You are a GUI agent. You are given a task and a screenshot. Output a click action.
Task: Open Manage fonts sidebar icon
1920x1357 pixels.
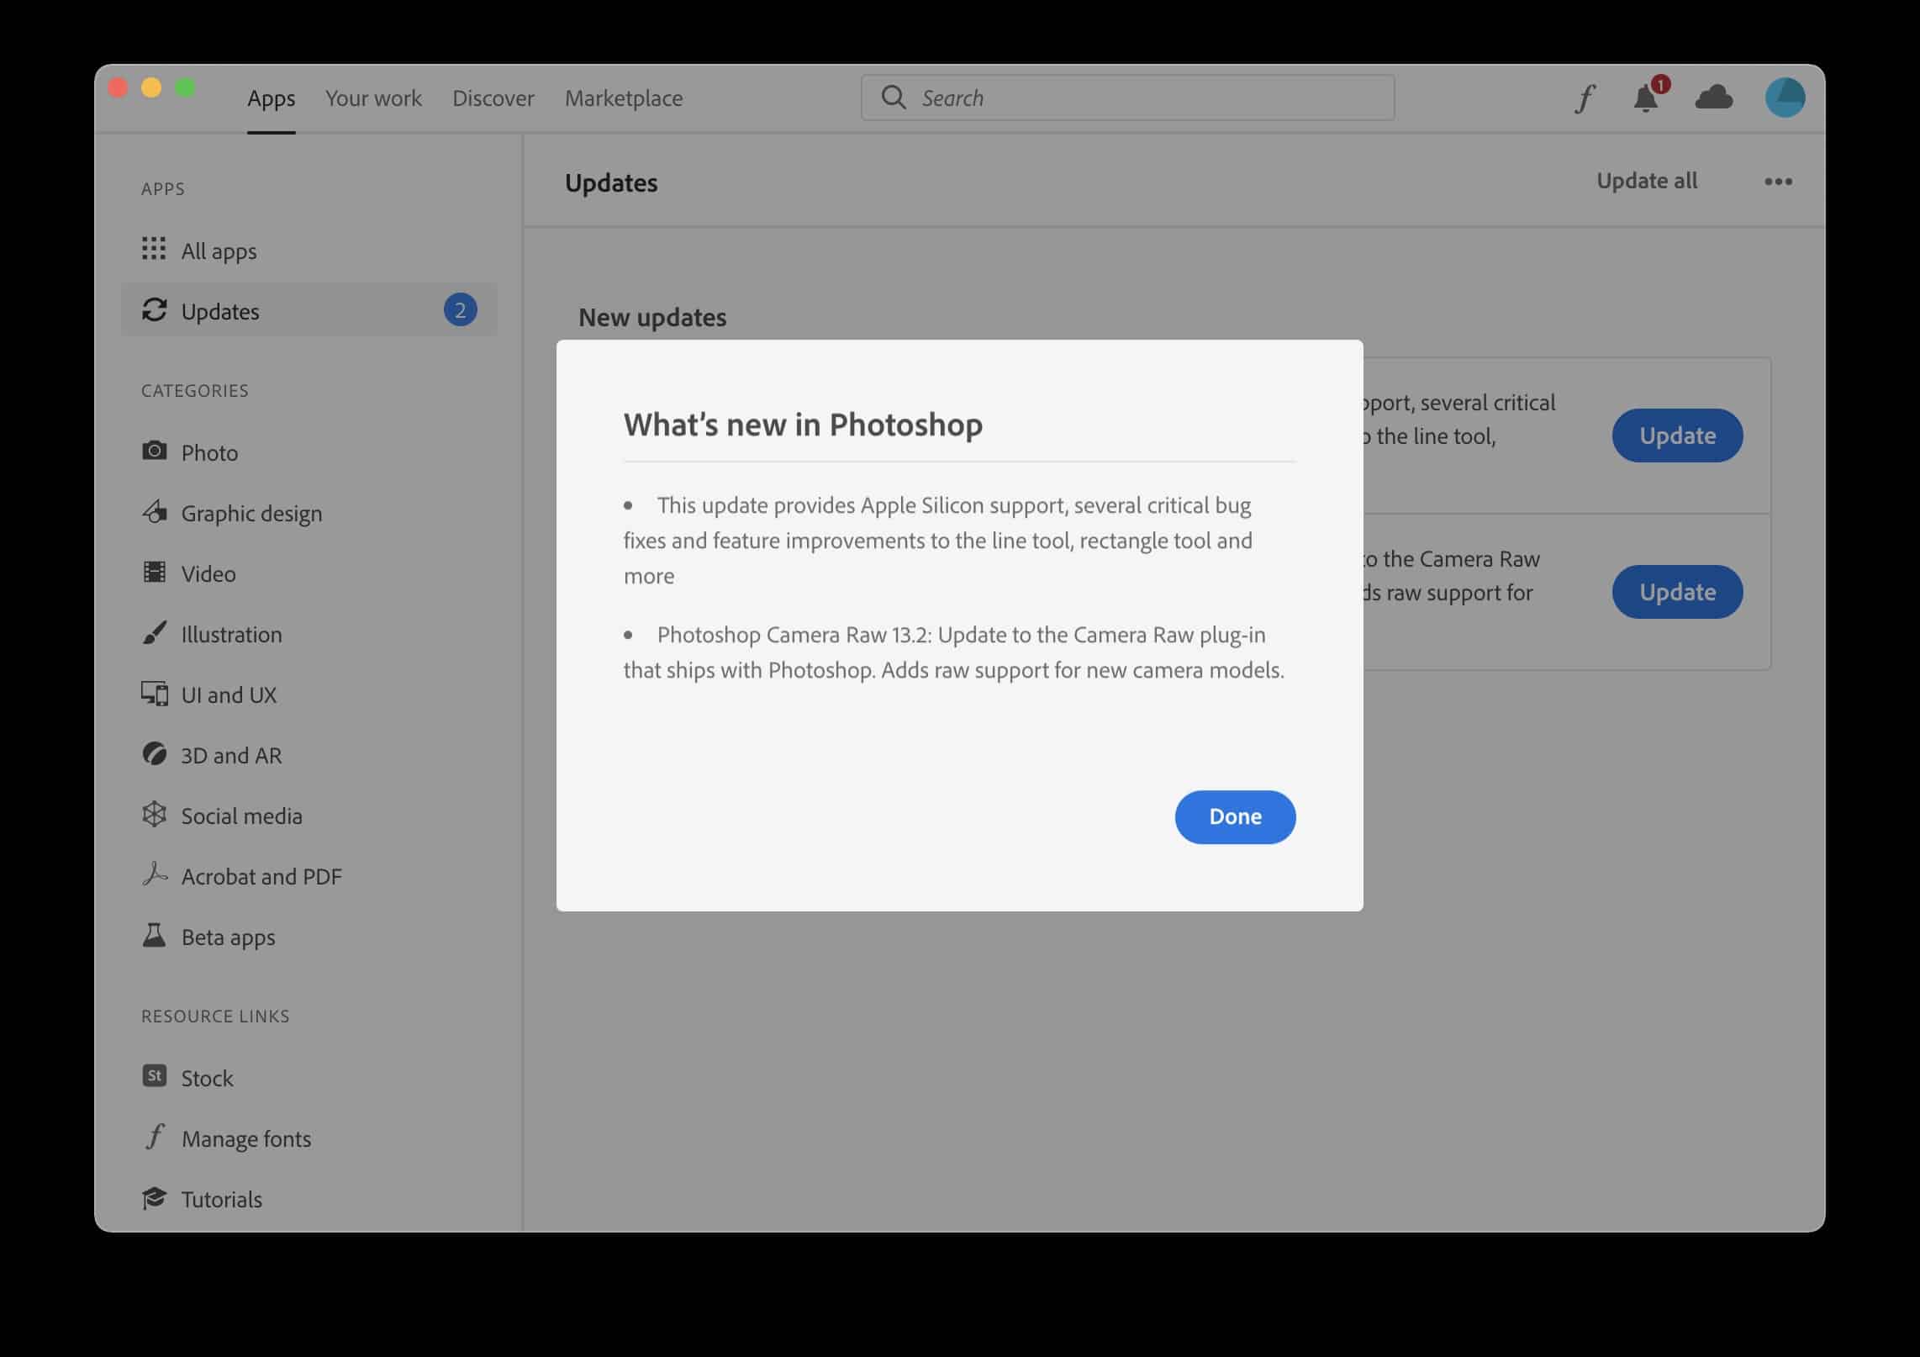(155, 1137)
